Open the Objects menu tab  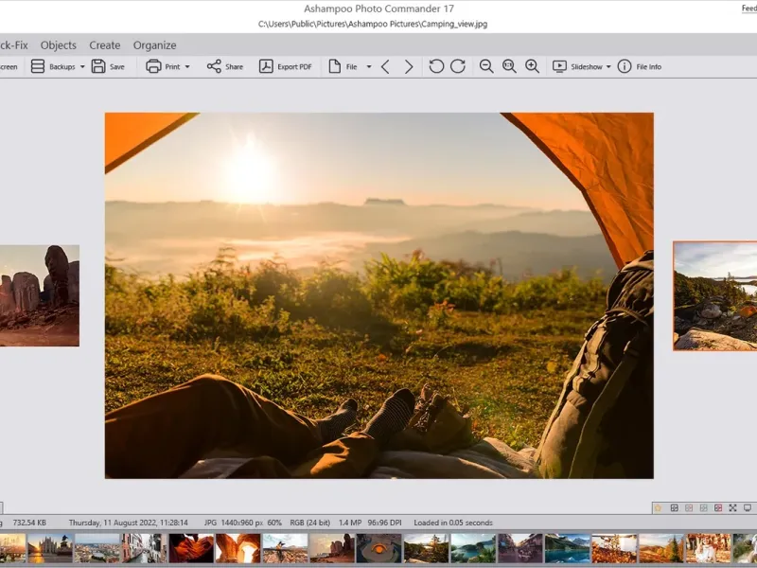(x=59, y=44)
